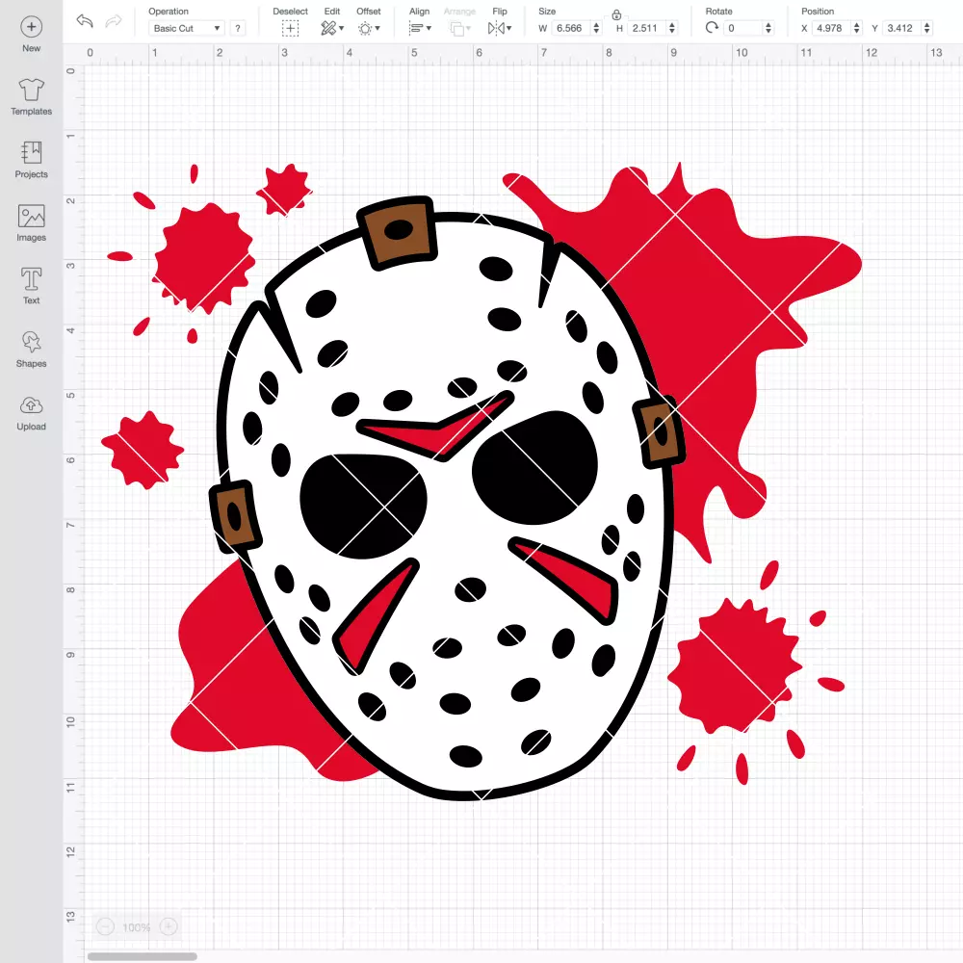Image resolution: width=963 pixels, height=963 pixels.
Task: Open the Edit dropdown
Action: coord(332,28)
